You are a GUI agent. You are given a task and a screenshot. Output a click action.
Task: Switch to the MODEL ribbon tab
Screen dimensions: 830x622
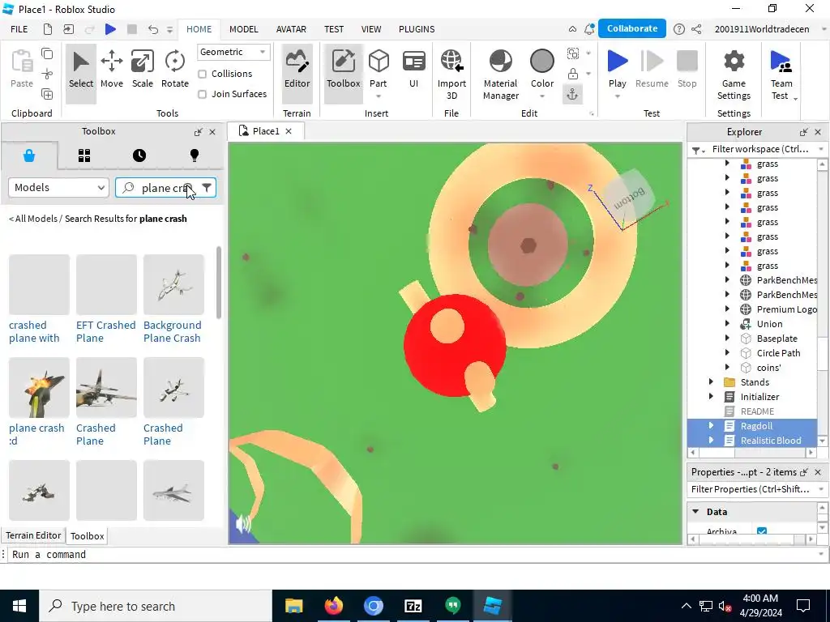point(243,29)
